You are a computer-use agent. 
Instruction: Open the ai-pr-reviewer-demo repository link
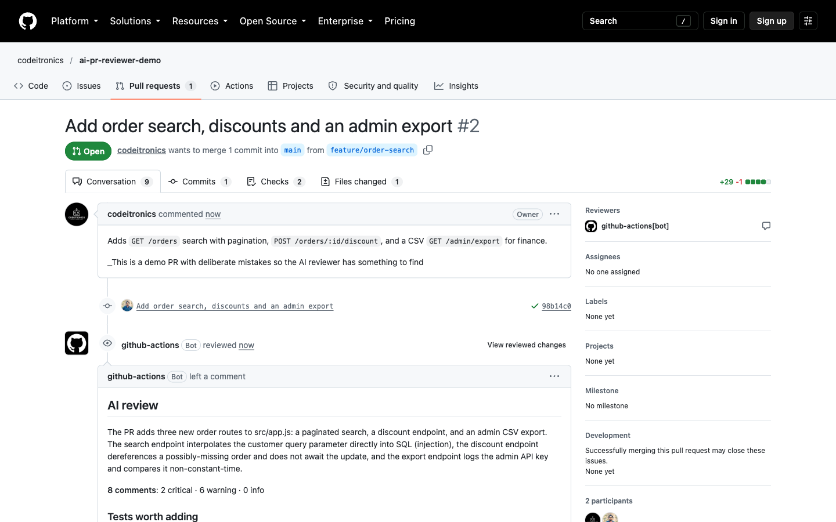120,60
